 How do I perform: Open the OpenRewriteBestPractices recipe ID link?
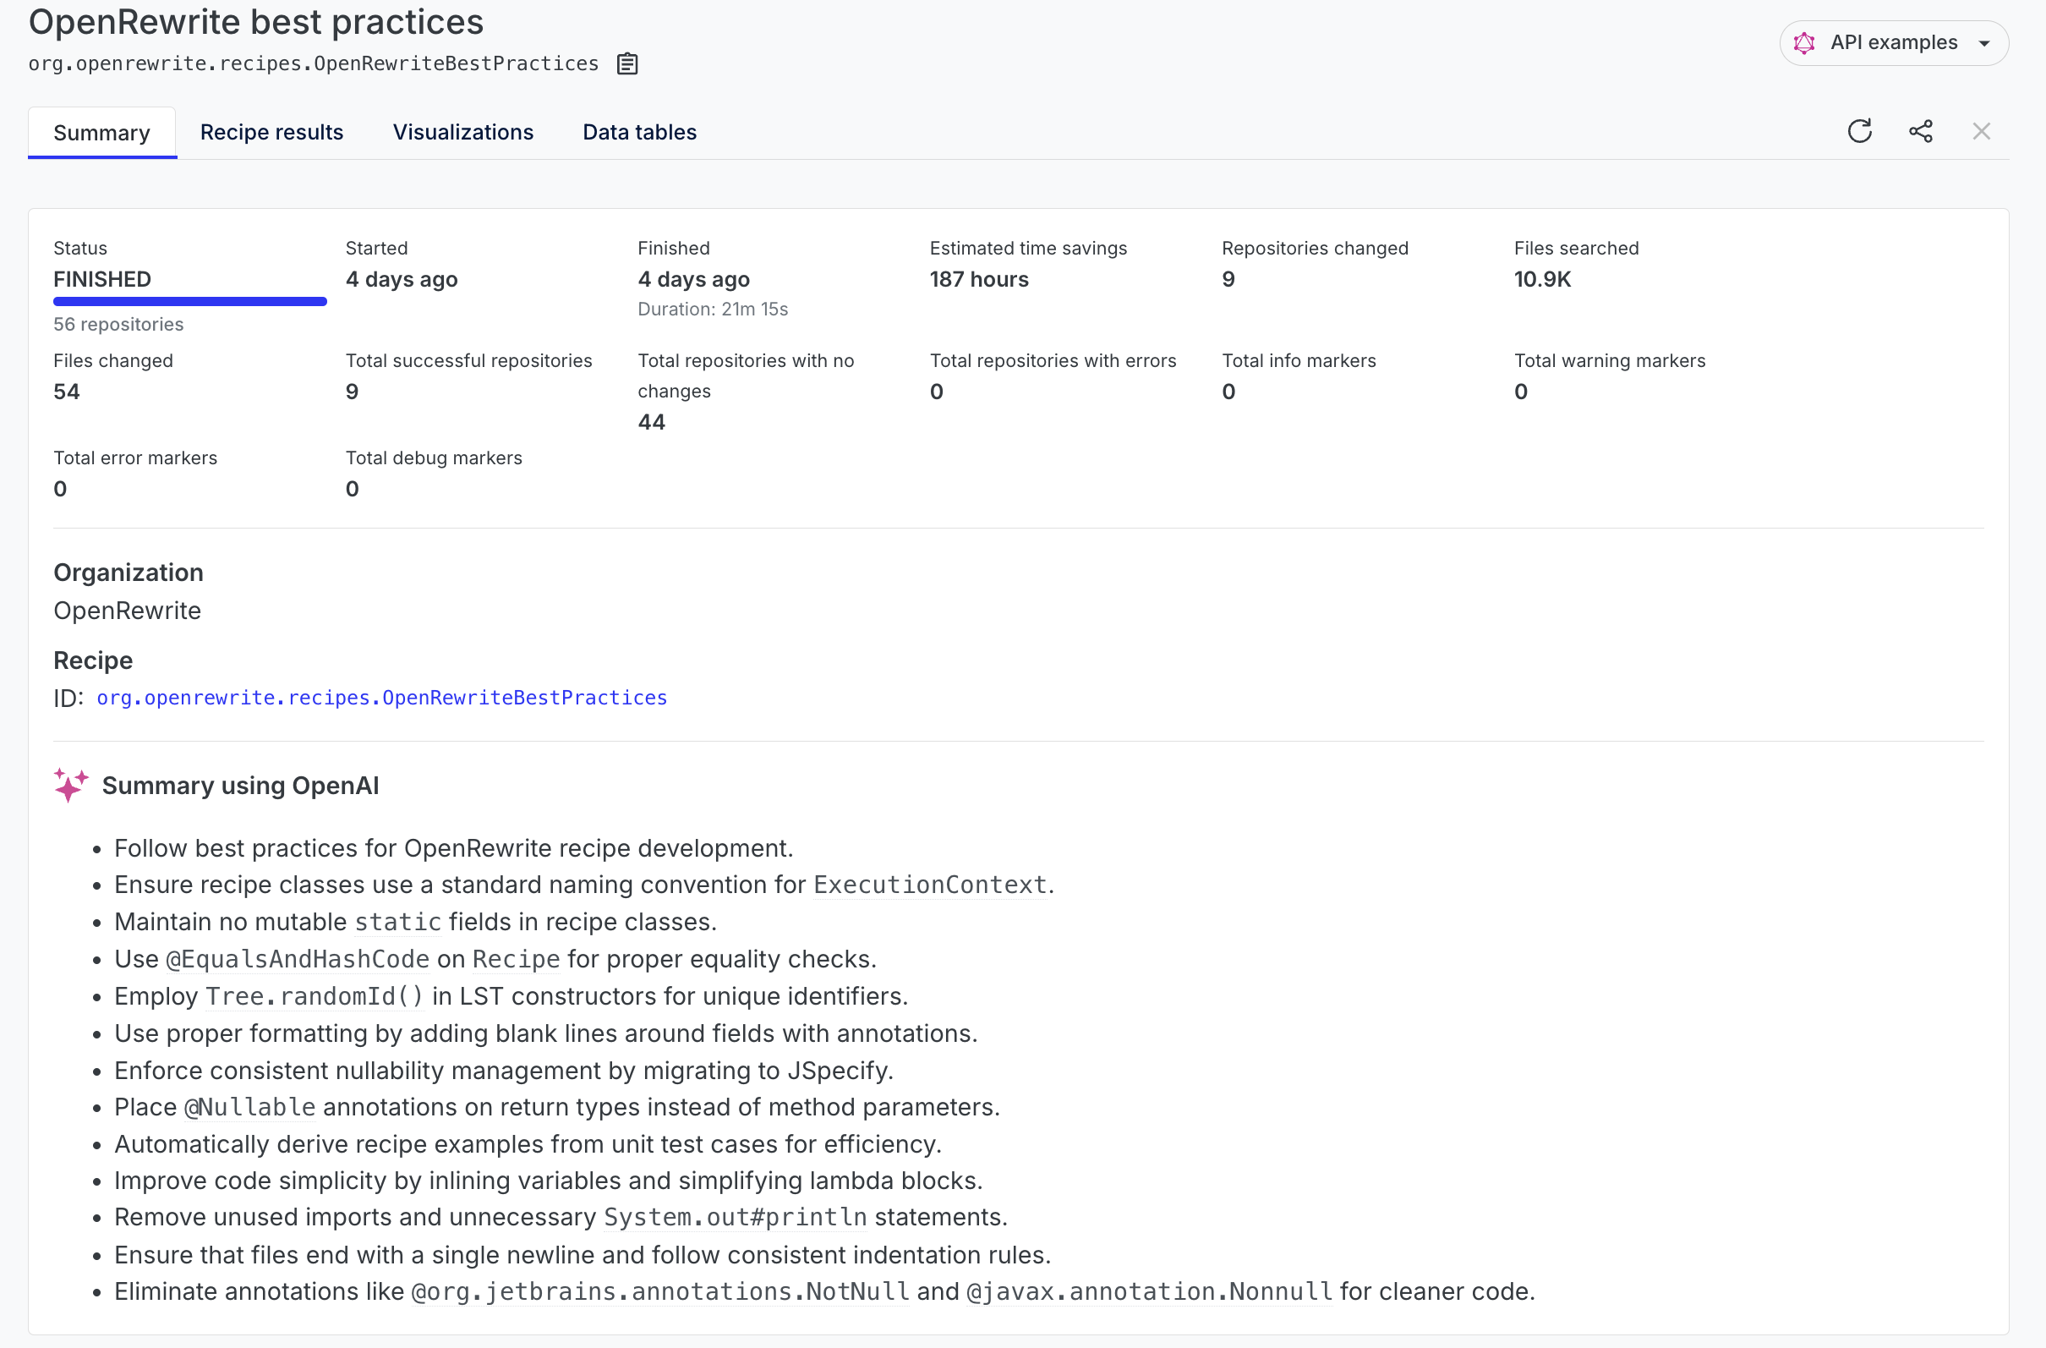coord(381,697)
